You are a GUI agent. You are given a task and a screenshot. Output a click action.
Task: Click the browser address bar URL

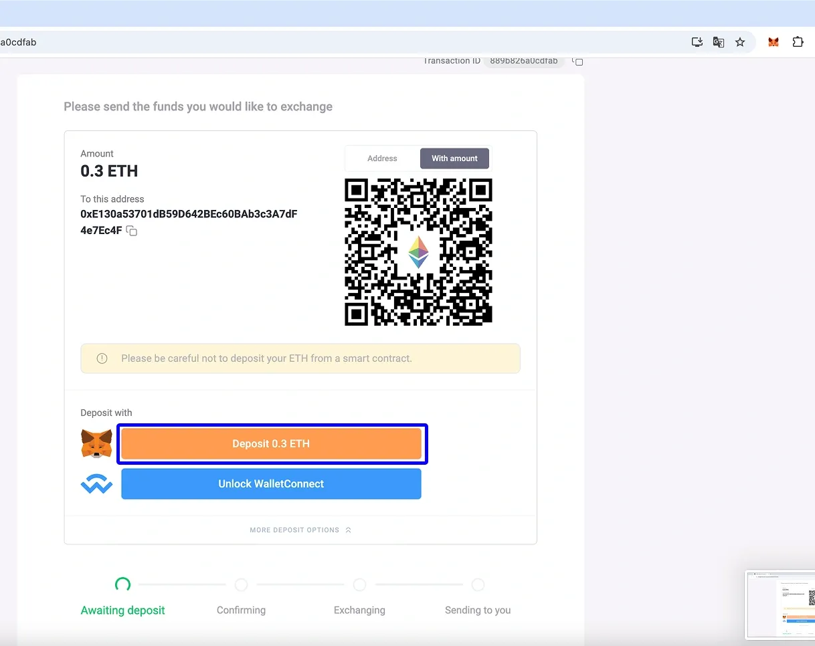pos(335,42)
